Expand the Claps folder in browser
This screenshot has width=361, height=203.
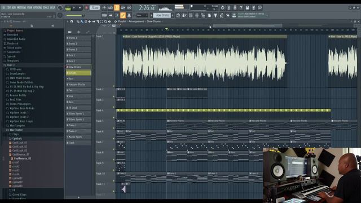tap(15, 134)
